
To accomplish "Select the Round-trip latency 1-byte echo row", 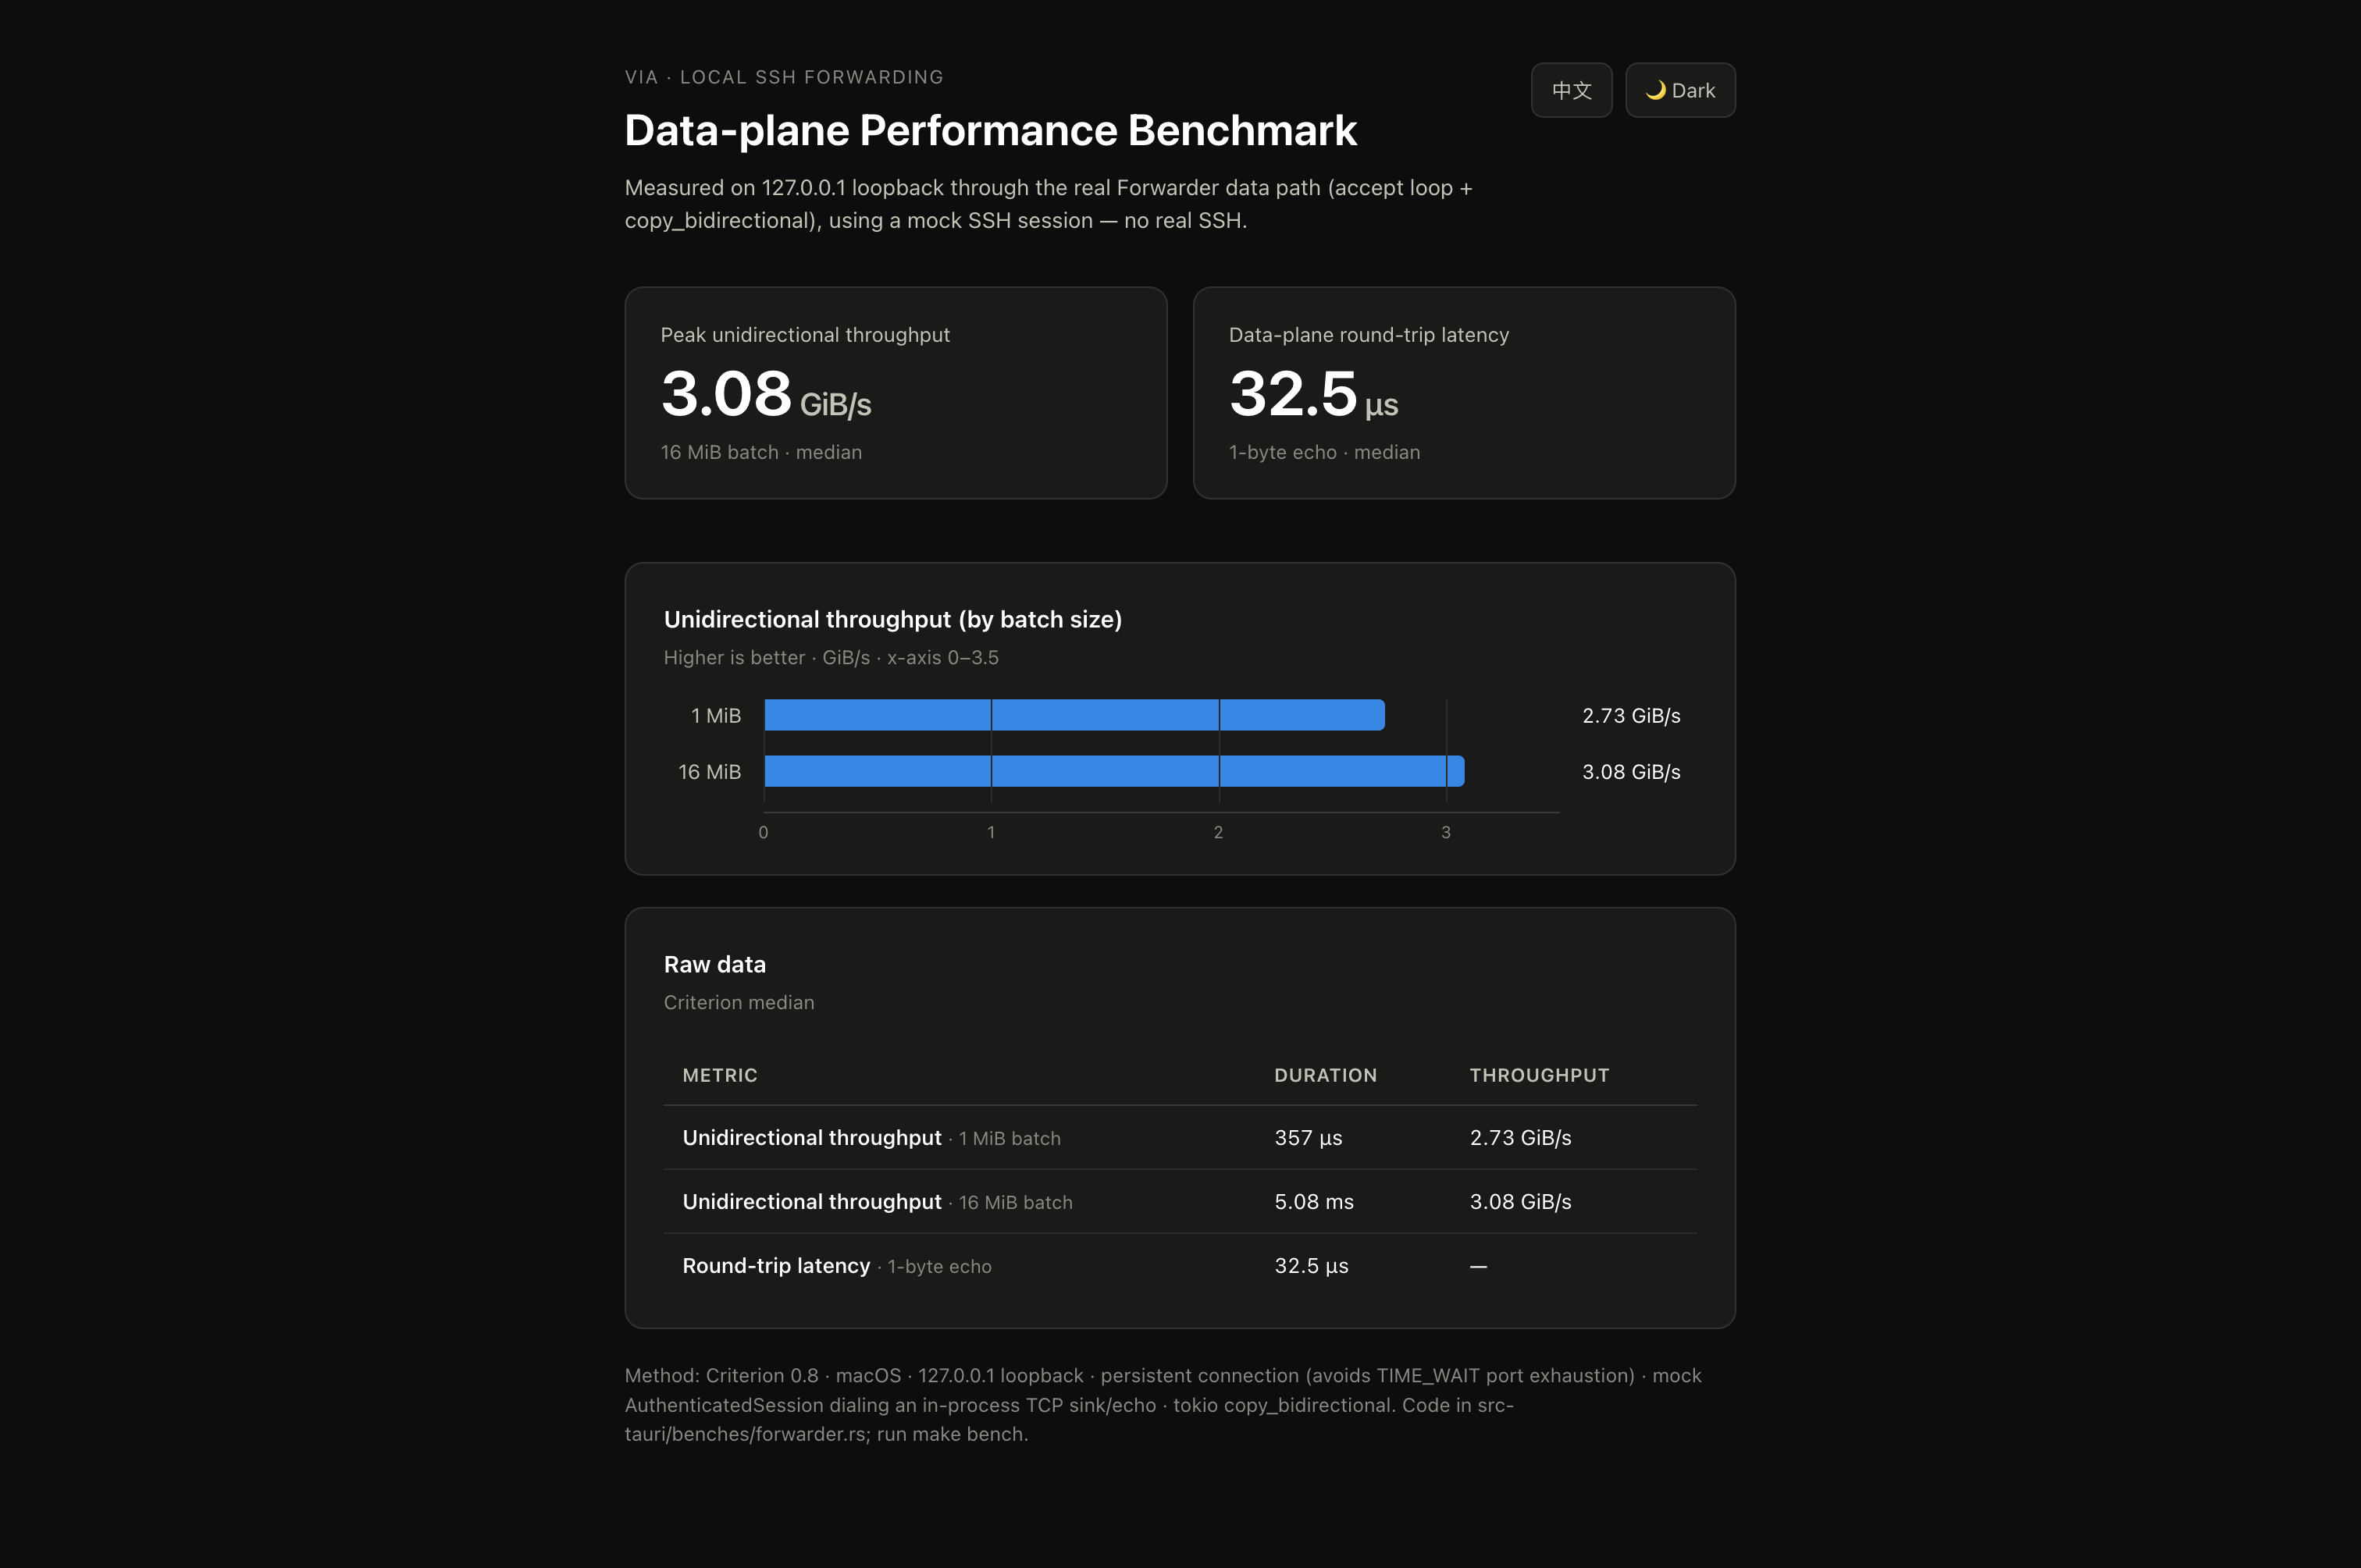I will 1180,1266.
